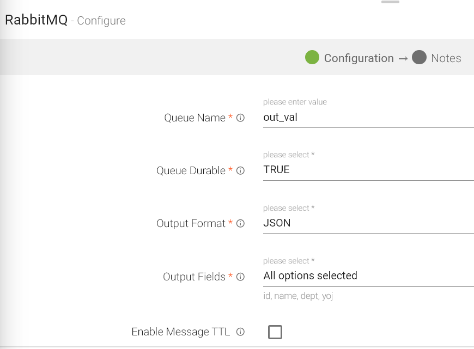Click the gray drag handle at top
This screenshot has width=474, height=349.
click(x=390, y=2)
